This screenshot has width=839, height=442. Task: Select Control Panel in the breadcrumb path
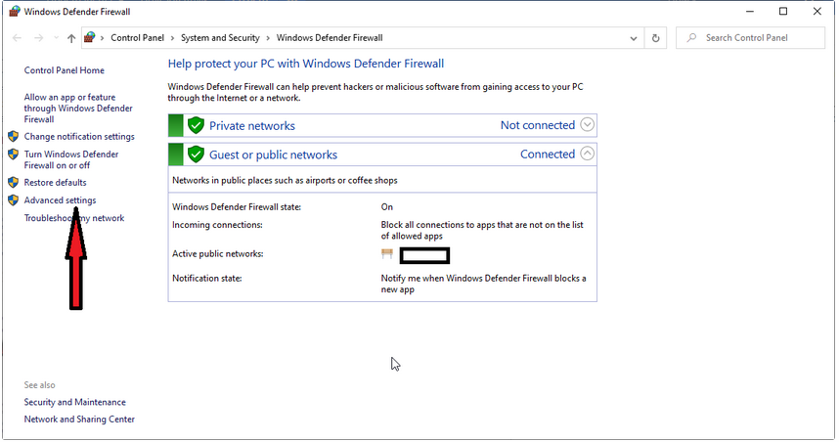click(138, 38)
